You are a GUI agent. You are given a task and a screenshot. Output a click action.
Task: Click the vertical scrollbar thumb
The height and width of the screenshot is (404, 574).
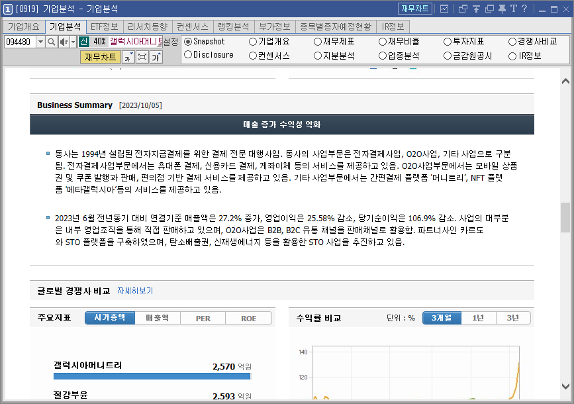(x=565, y=217)
